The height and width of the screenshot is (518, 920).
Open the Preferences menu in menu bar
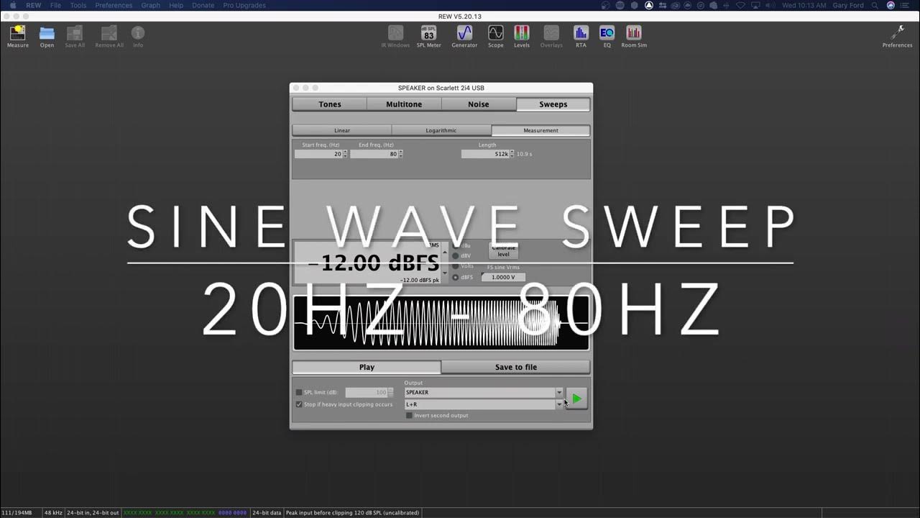[x=114, y=5]
